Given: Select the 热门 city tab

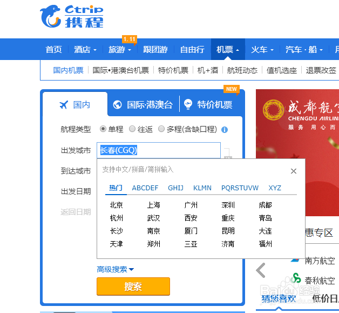Looking at the screenshot, I should pyautogui.click(x=116, y=188).
